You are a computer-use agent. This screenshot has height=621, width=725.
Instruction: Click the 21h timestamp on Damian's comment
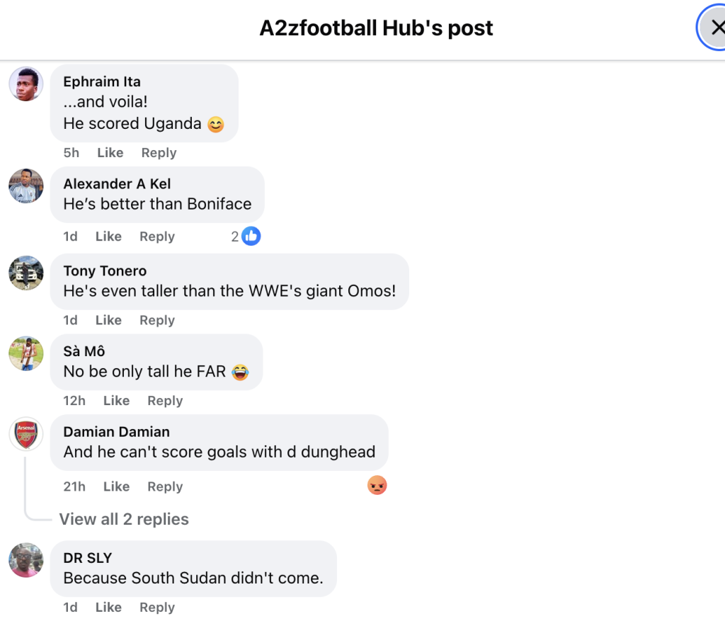tap(74, 486)
